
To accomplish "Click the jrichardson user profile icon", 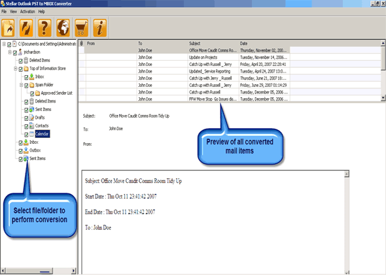I will click(20, 52).
